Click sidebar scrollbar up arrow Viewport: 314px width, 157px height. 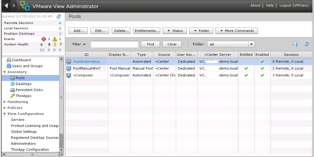61,59
